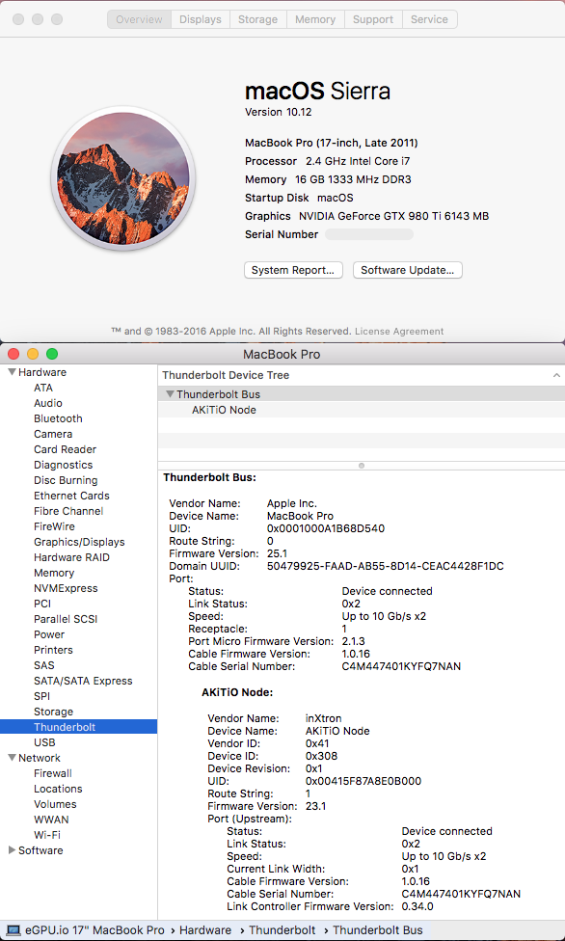Select the Thunderbolt Bus tree row
Image resolution: width=565 pixels, height=941 pixels.
click(362, 394)
